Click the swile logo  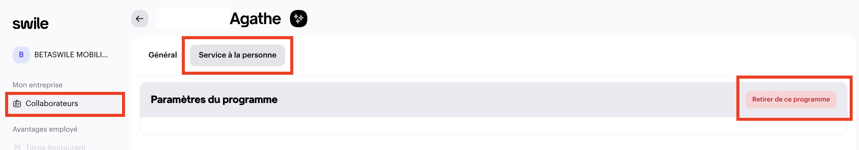tap(30, 23)
